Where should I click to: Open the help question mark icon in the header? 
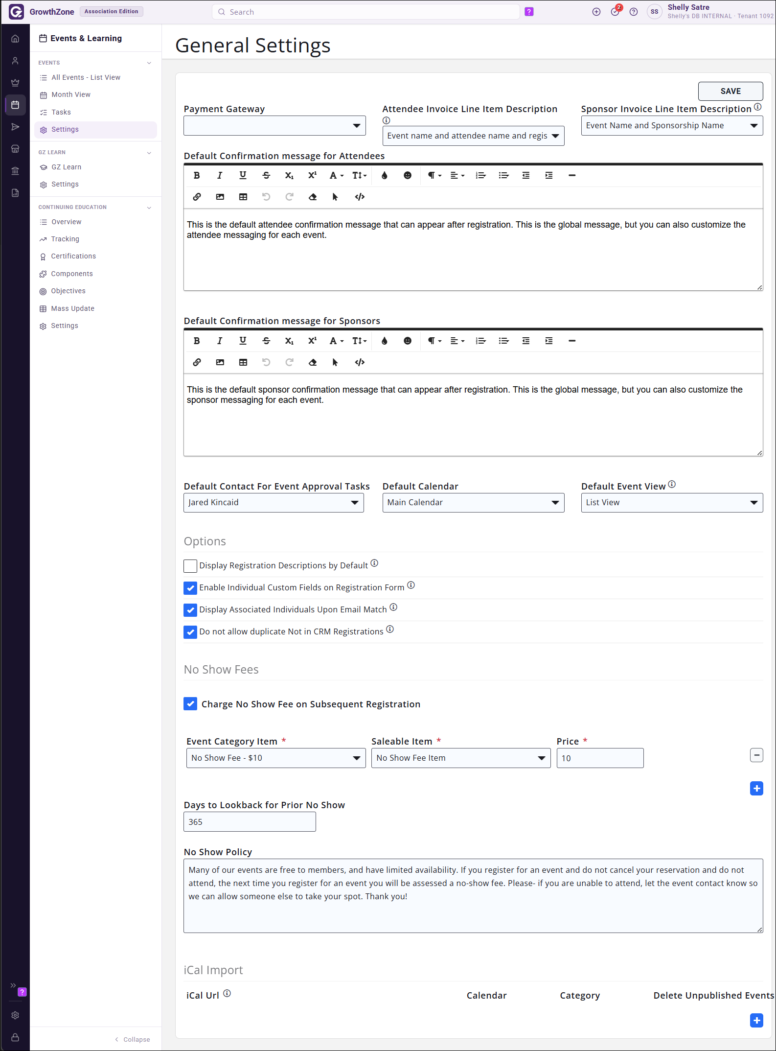(634, 12)
